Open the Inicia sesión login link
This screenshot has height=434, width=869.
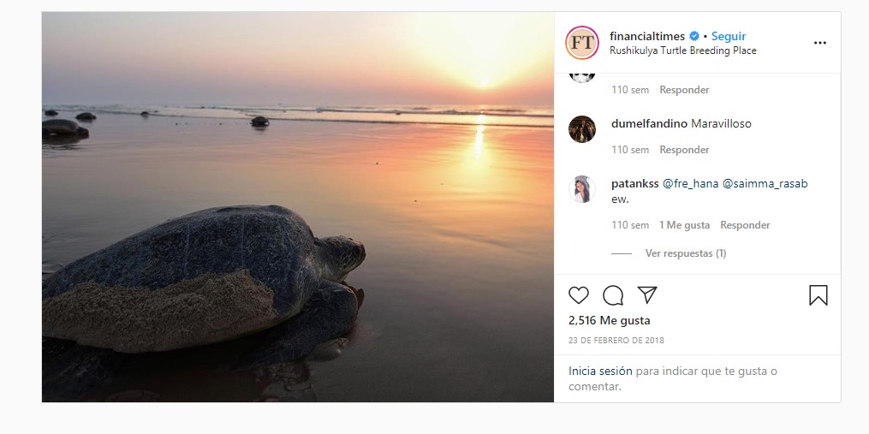click(592, 371)
